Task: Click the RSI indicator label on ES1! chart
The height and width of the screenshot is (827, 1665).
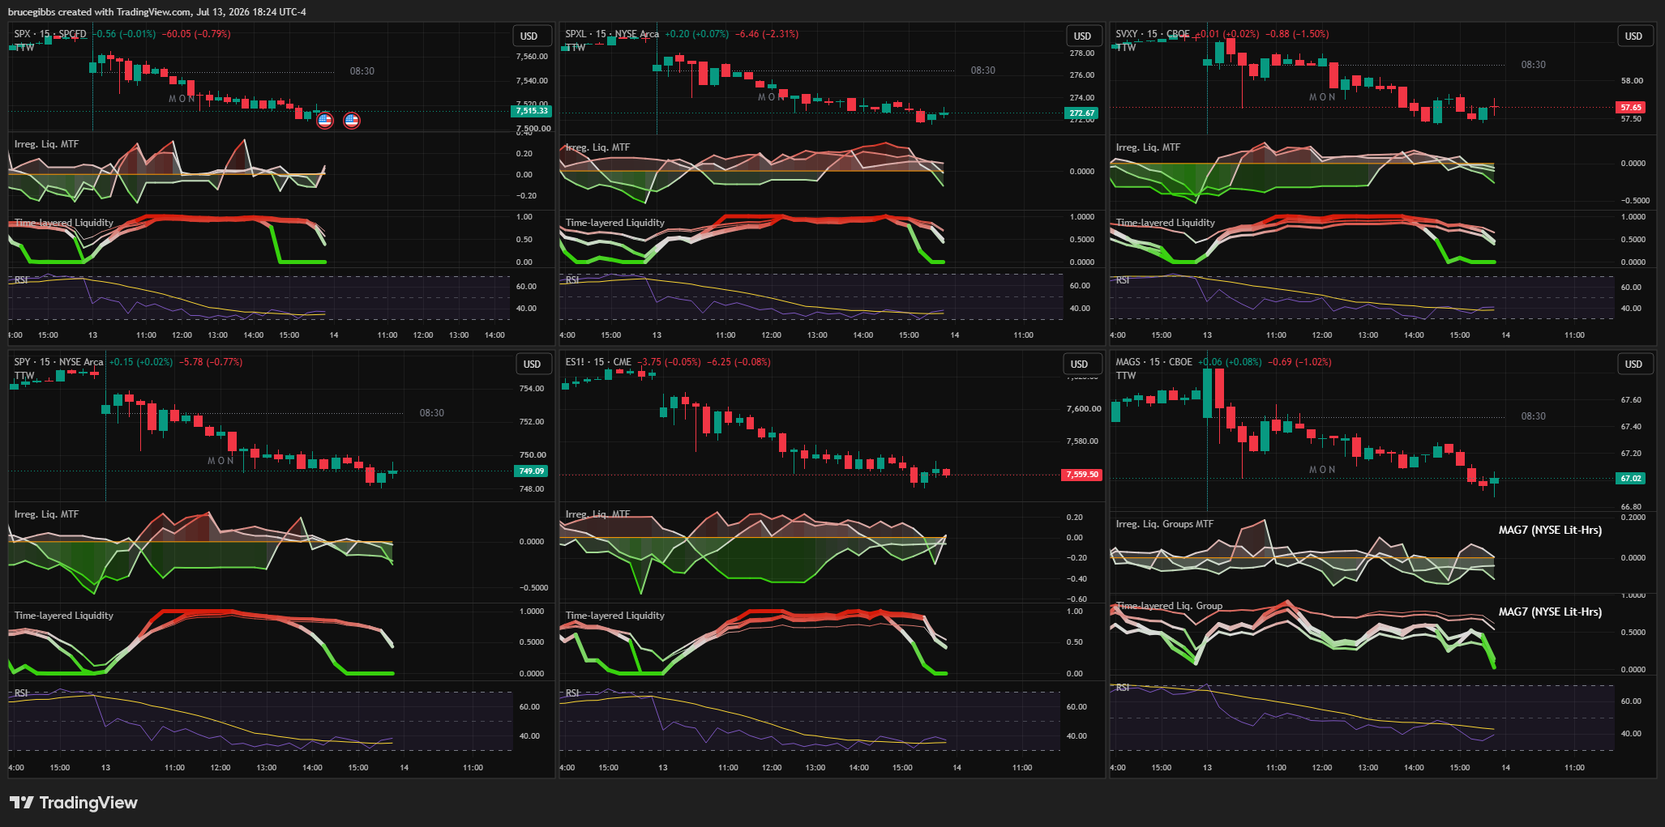Action: click(x=572, y=693)
